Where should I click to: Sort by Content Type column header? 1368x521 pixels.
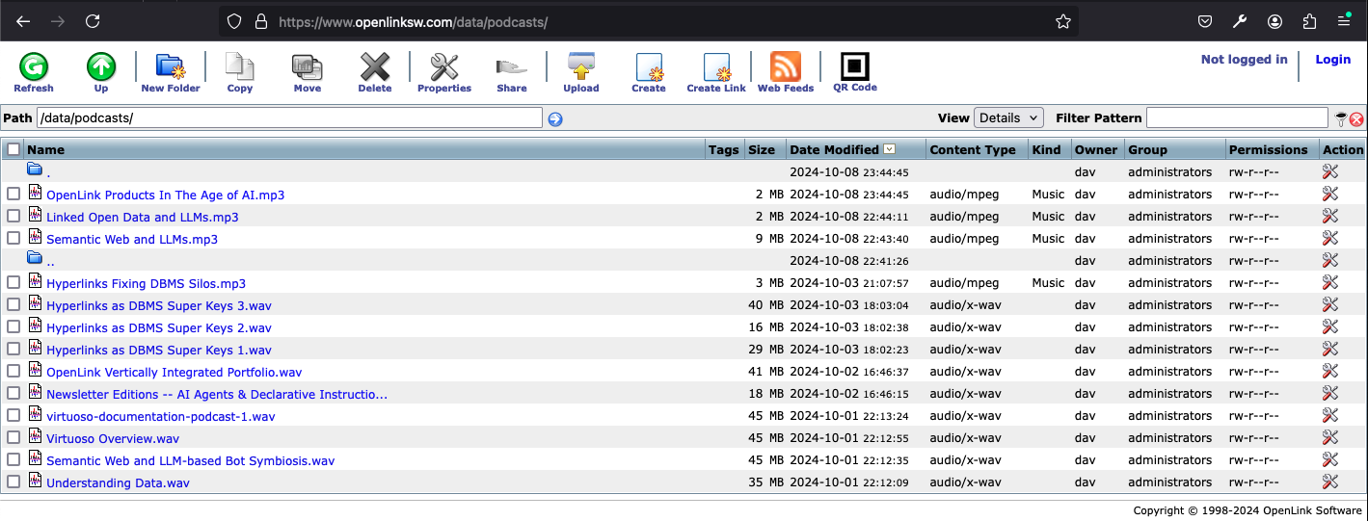pos(973,149)
